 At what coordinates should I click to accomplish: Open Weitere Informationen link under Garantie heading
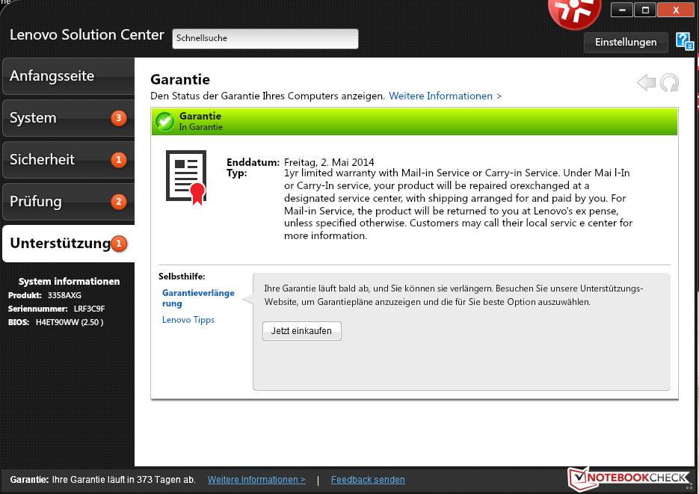445,96
